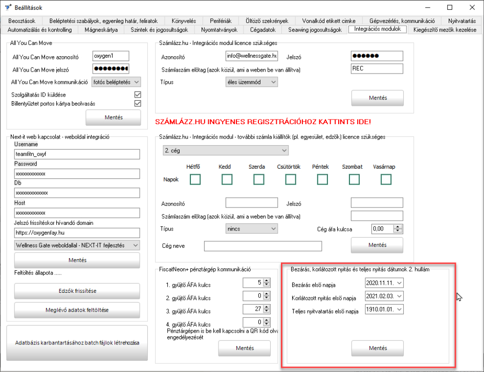Viewport: 484px width, 372px height.
Task: Check the Hétfő day checkbox
Action: [x=195, y=179]
